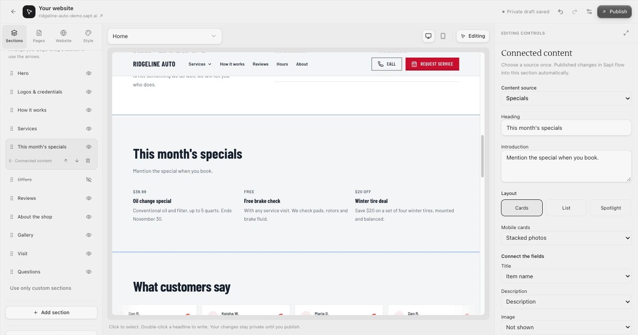
Task: Select the List layout
Action: [566, 208]
